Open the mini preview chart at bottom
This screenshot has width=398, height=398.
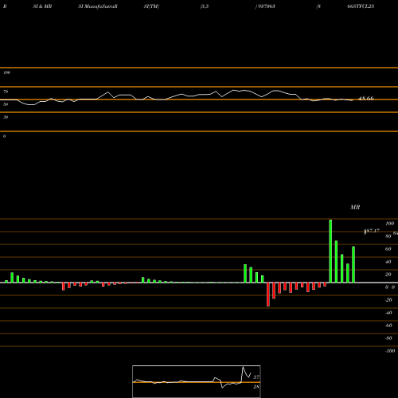197,381
